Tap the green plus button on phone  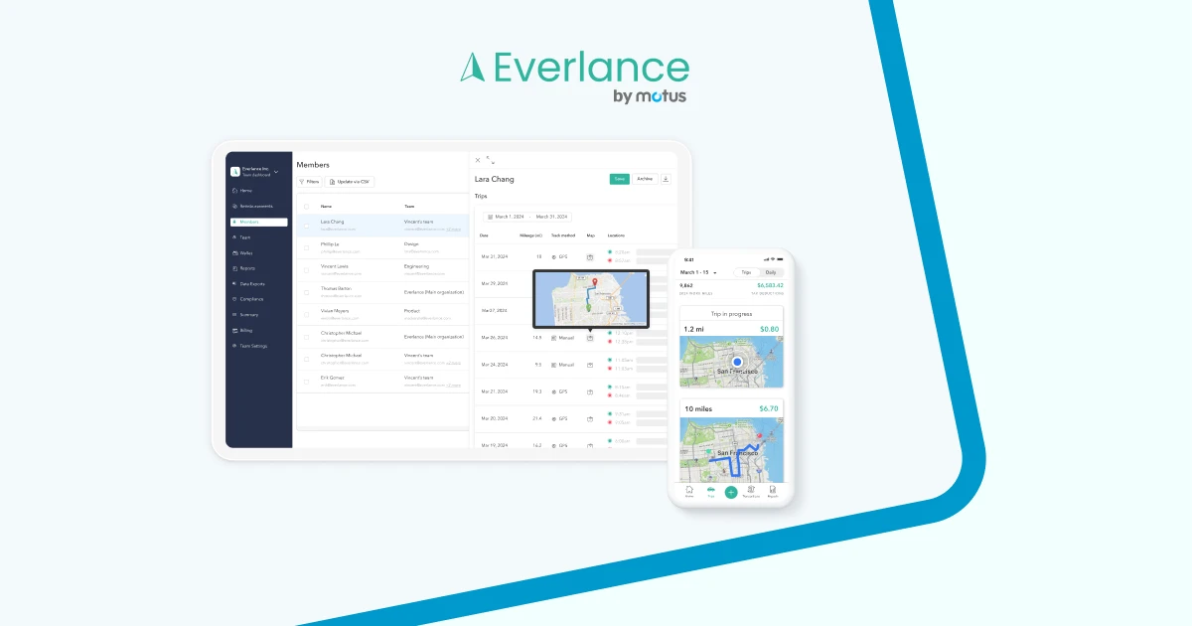(731, 492)
